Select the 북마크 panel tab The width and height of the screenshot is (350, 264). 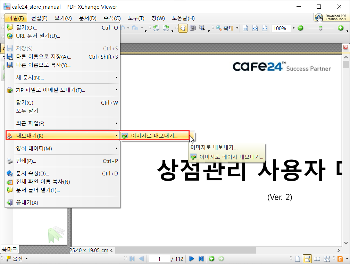pyautogui.click(x=9, y=249)
